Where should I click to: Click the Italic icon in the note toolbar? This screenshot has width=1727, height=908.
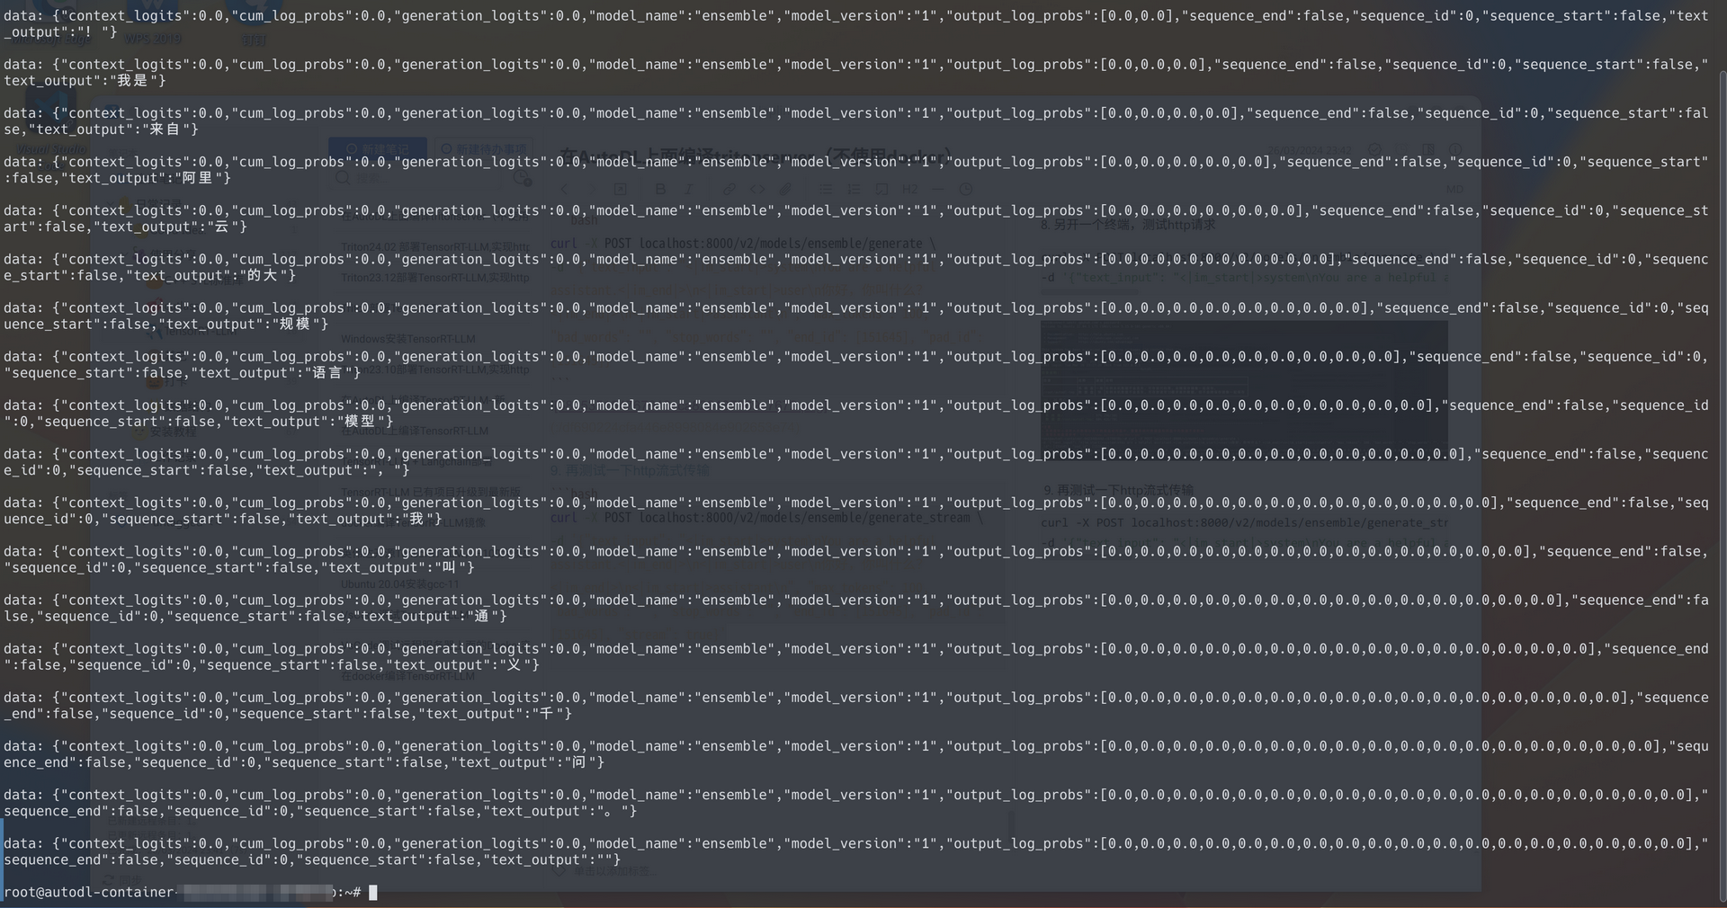click(x=689, y=189)
